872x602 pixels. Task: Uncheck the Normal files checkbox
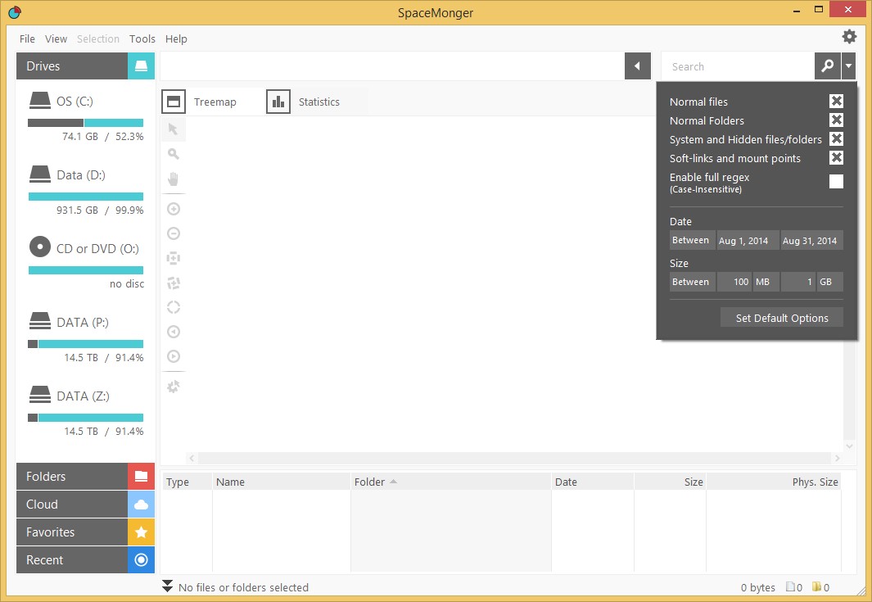(836, 102)
